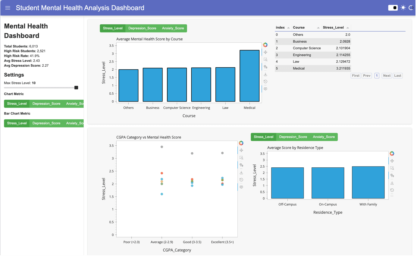417x256 pixels.
Task: Save the CGPA scatter plot as image
Action: click(x=242, y=173)
